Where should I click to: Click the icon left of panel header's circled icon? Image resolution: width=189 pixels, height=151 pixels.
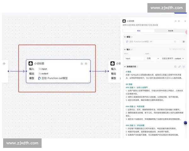(x=176, y=21)
